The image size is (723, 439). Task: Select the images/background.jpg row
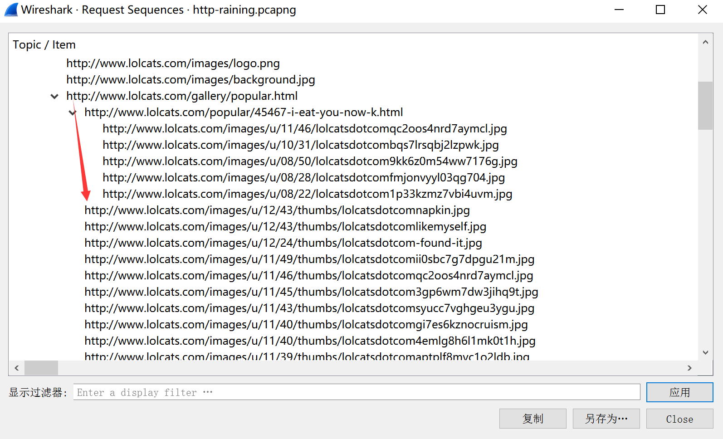pos(191,80)
